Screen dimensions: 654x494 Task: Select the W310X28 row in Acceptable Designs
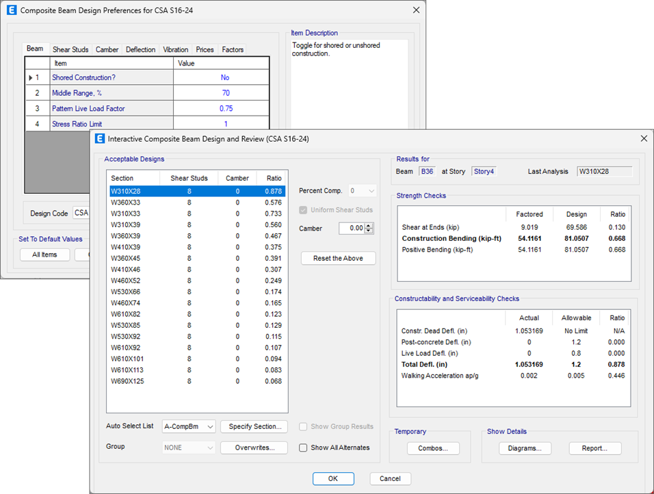click(x=197, y=191)
